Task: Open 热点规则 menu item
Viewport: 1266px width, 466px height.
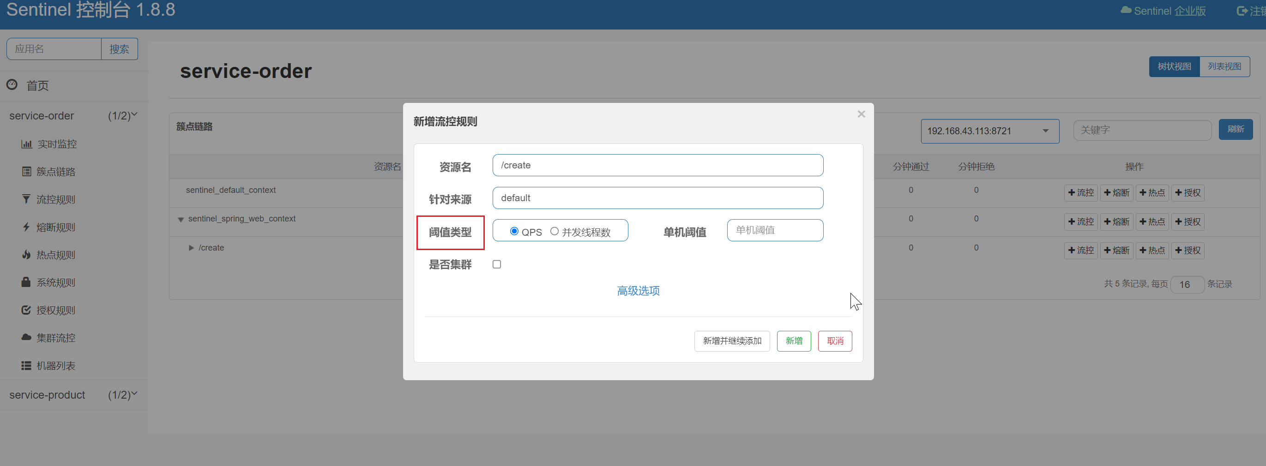Action: pyautogui.click(x=55, y=254)
